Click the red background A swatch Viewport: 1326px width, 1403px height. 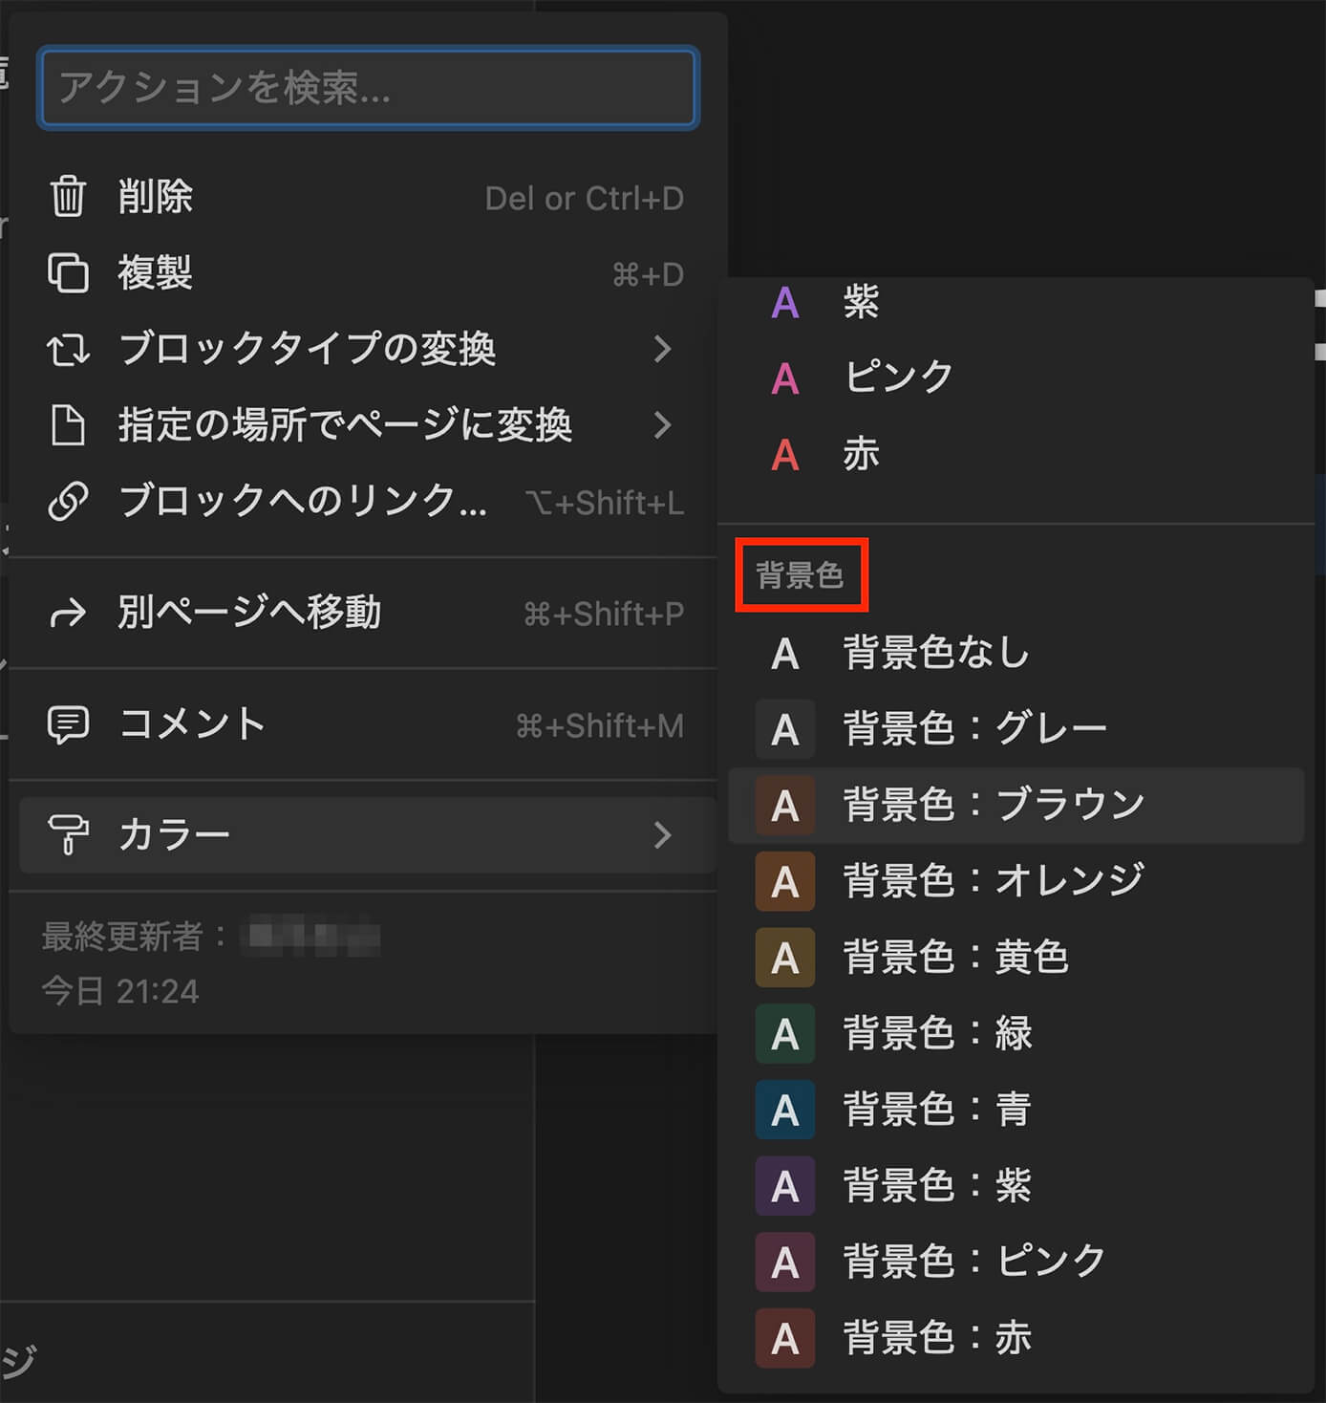point(785,1338)
